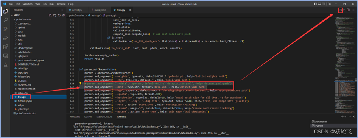Collapse the yolov5-master folder
358x138 pixels.
click(x=24, y=19)
